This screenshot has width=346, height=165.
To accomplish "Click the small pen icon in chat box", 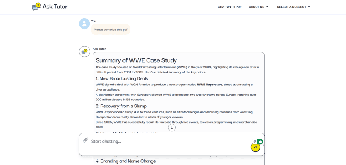I will point(254,142).
